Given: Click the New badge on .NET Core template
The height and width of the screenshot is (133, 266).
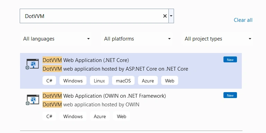Looking at the screenshot, I should click(x=230, y=60).
